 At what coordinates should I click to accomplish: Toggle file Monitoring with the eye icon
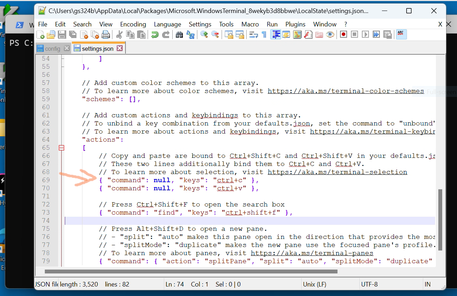coord(330,35)
